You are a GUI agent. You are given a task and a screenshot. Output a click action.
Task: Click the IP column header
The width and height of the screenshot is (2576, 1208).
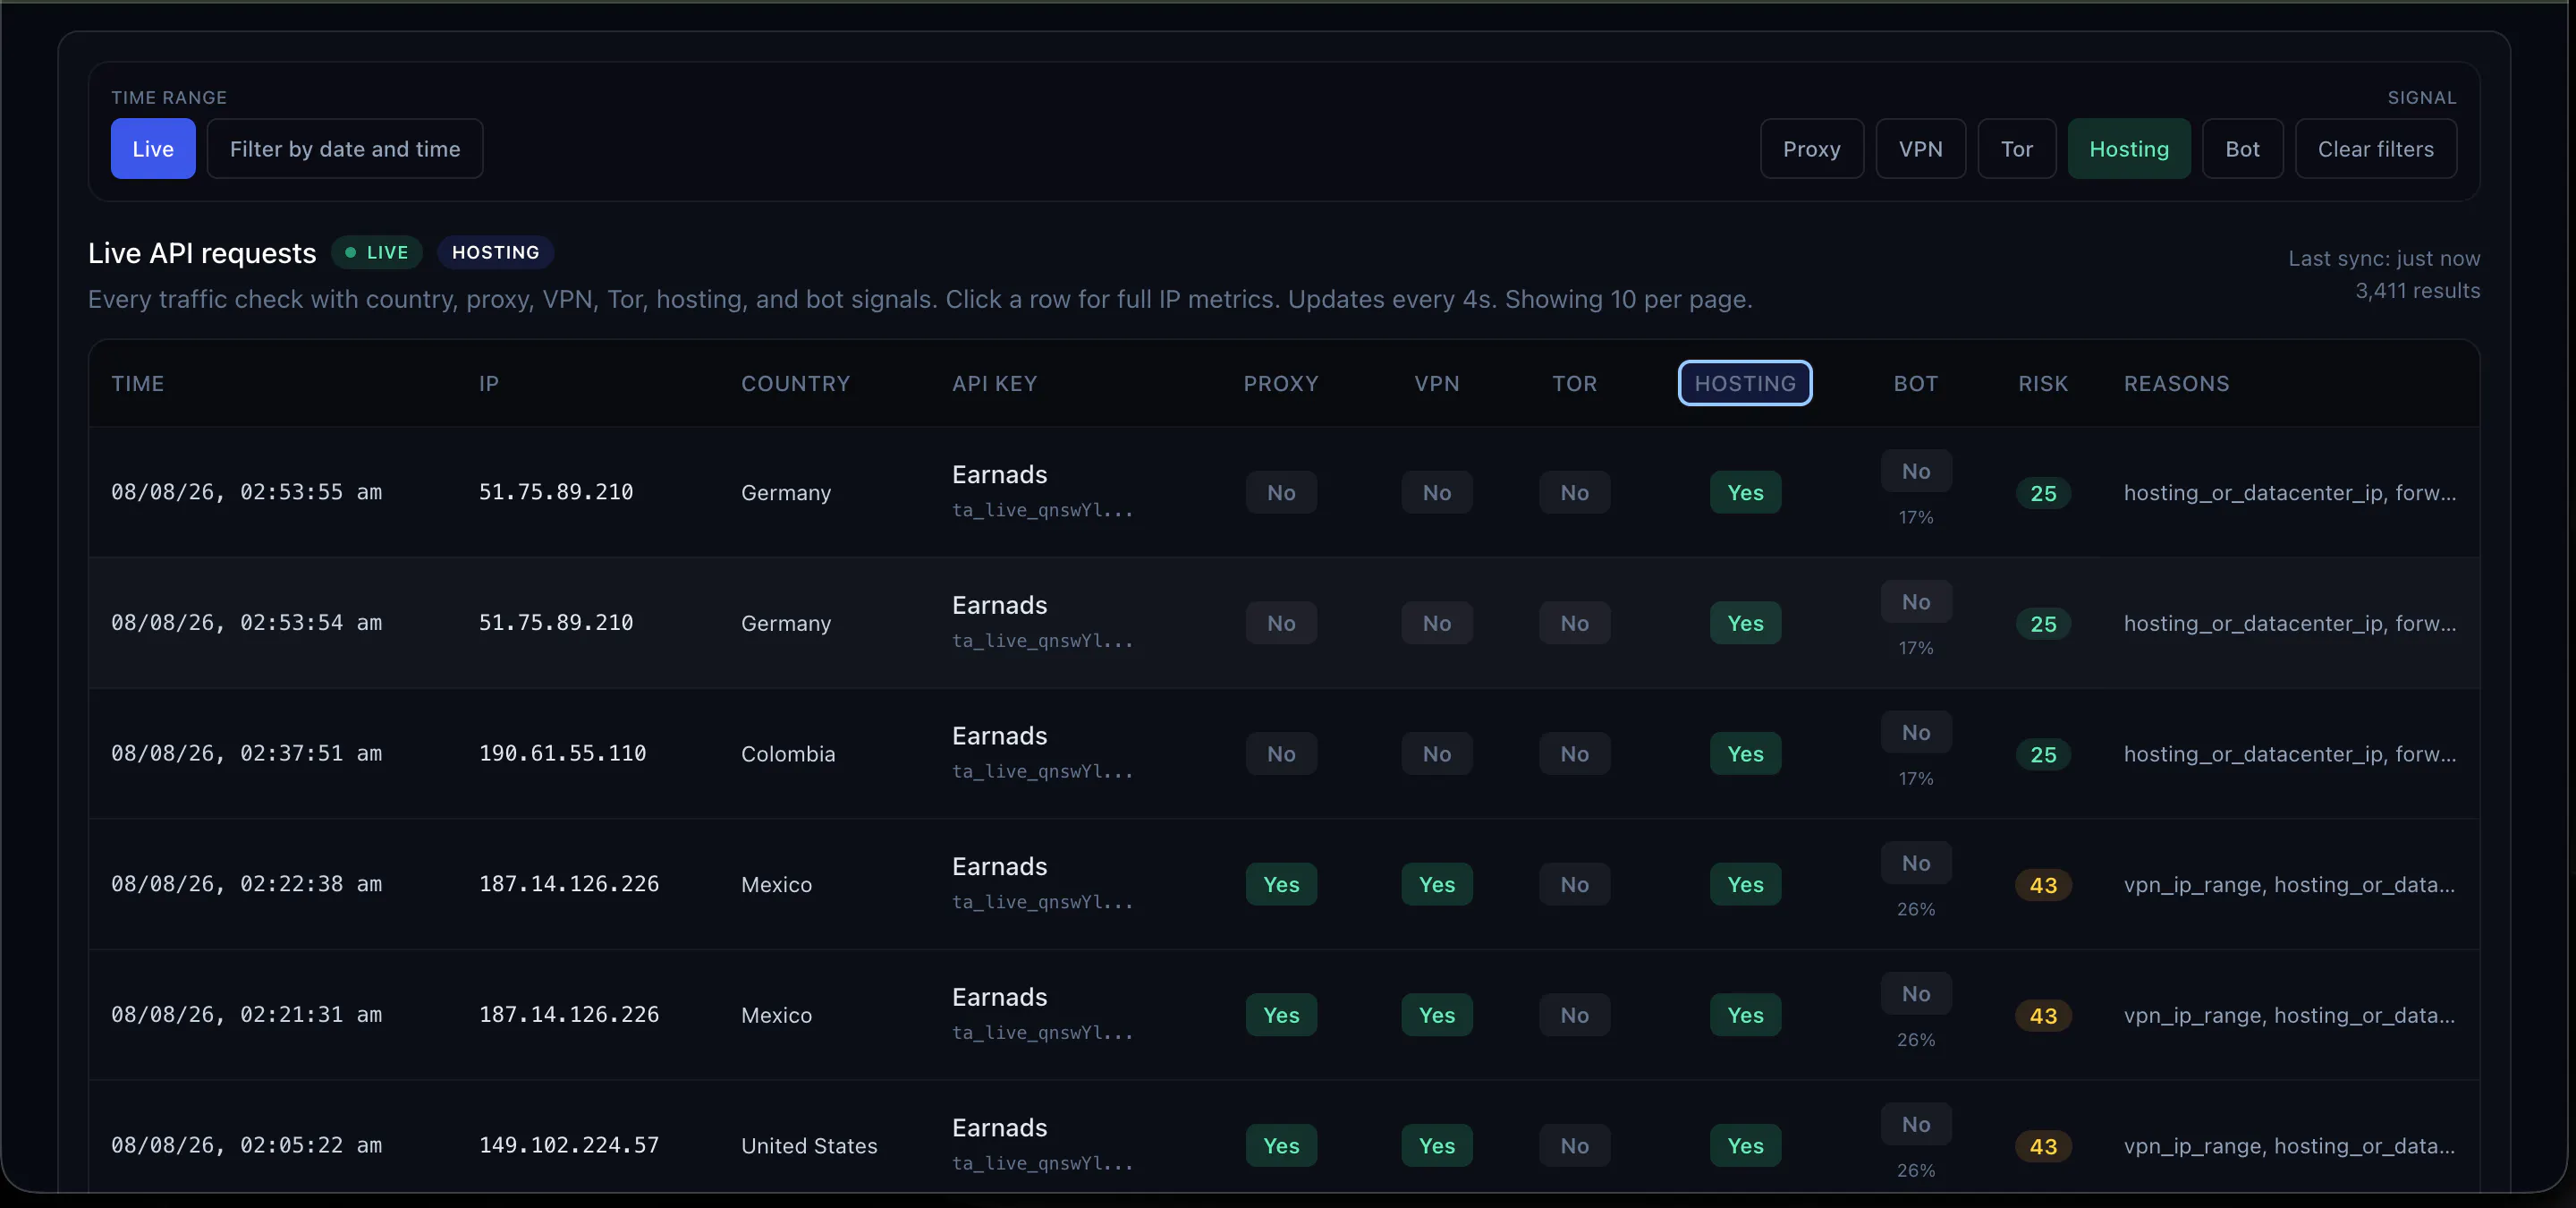point(489,384)
